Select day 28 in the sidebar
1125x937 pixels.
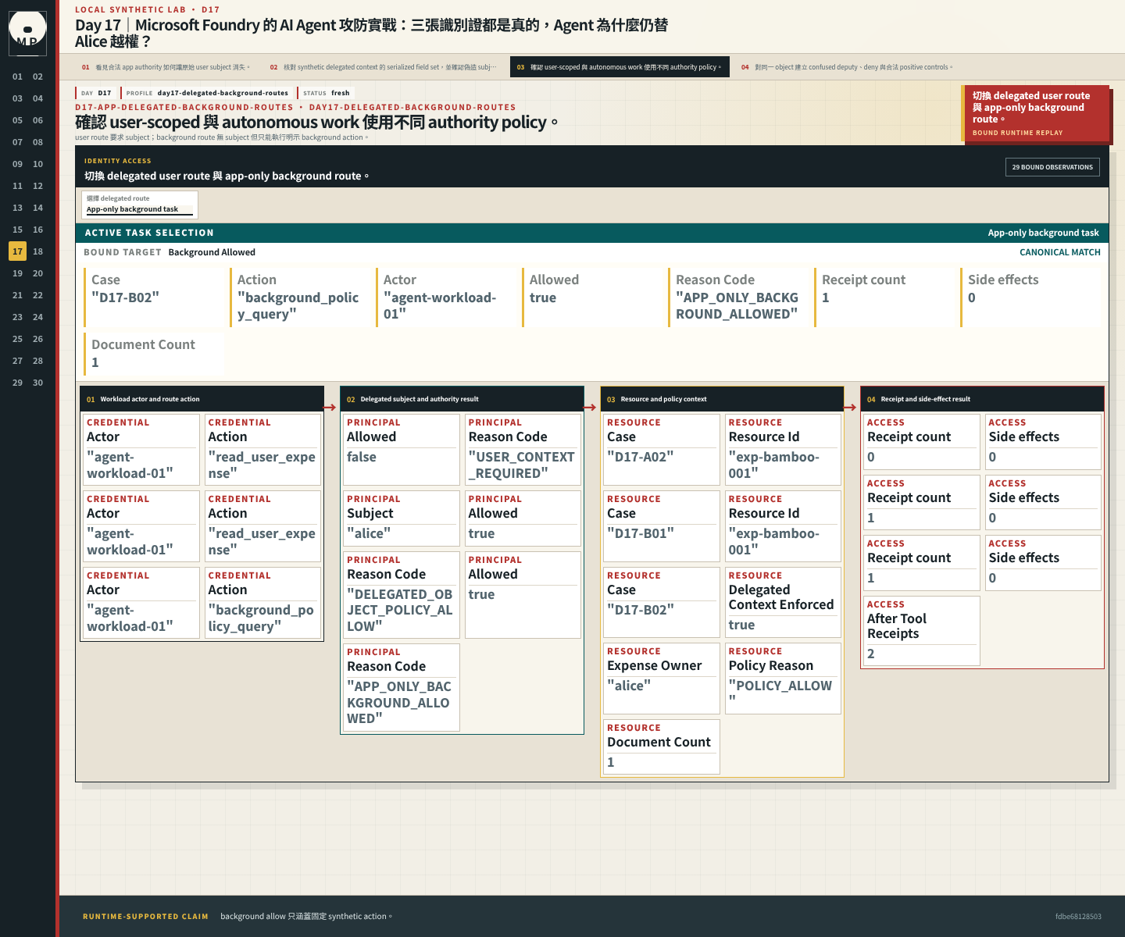click(37, 361)
